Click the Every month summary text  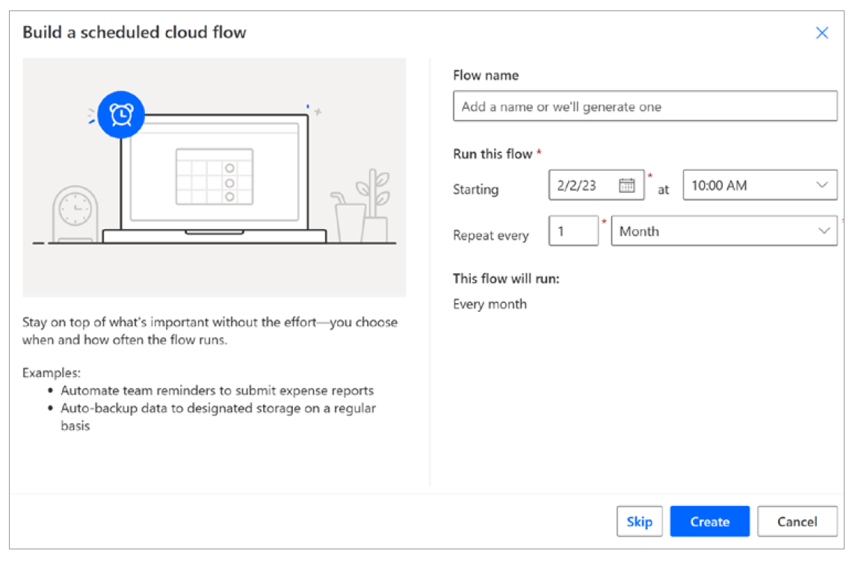pos(490,304)
